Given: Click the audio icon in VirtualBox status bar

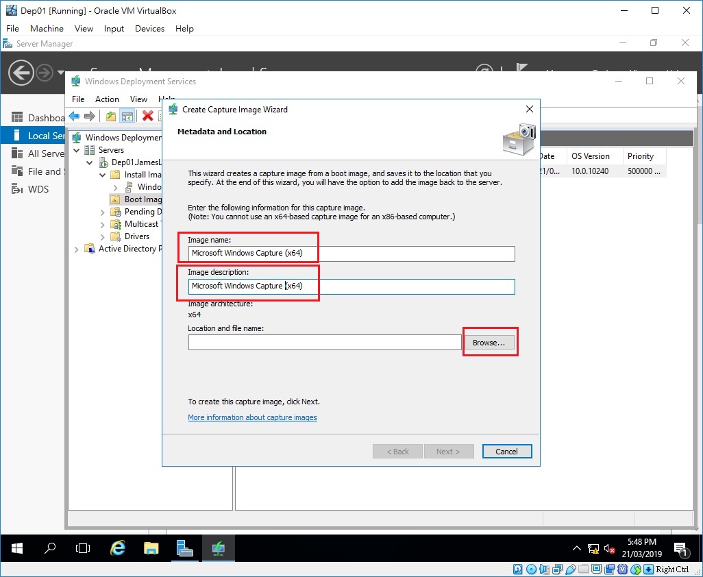Looking at the screenshot, I should (x=544, y=569).
